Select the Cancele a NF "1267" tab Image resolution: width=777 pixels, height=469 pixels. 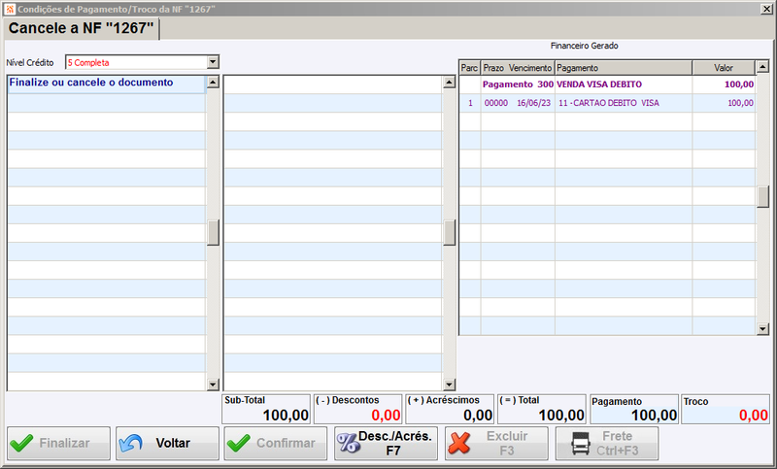tap(81, 28)
